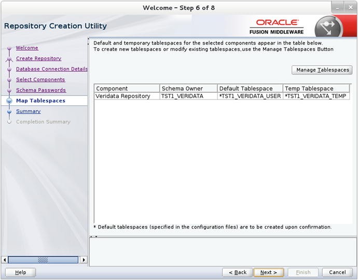Go to the Summary step link
The image size is (358, 280).
coord(29,111)
